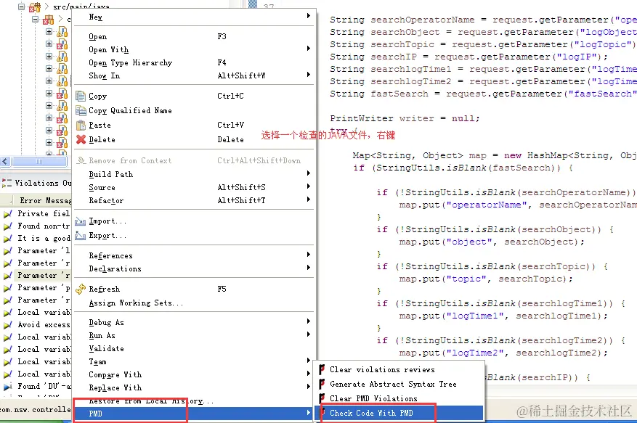Select the 'Parameter l' violation row
Image resolution: width=637 pixels, height=423 pixels.
click(x=36, y=250)
